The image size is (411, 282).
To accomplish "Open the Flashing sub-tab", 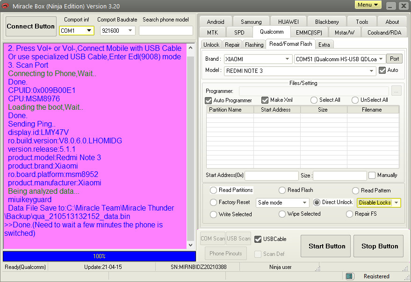I will (x=254, y=45).
